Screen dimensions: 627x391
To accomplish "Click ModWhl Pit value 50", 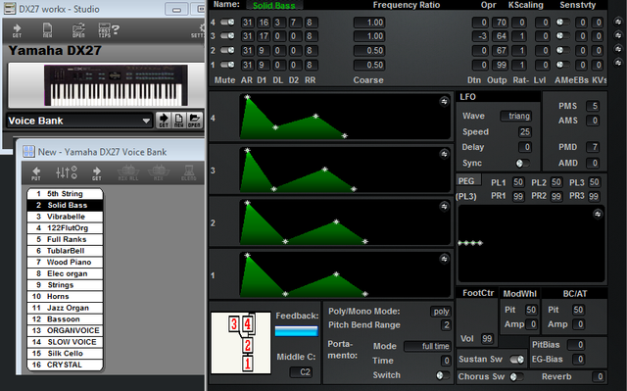I will coord(531,310).
